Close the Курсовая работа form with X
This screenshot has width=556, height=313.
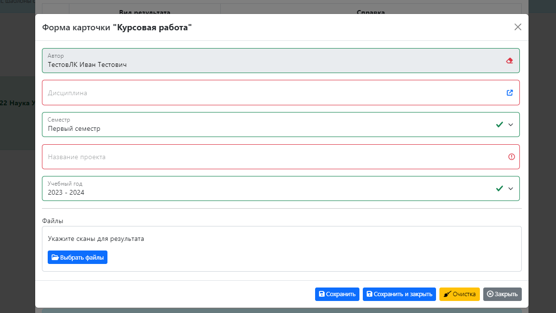518,27
